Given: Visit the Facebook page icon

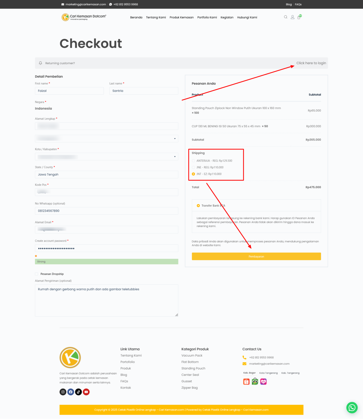Looking at the screenshot, I should (71, 392).
